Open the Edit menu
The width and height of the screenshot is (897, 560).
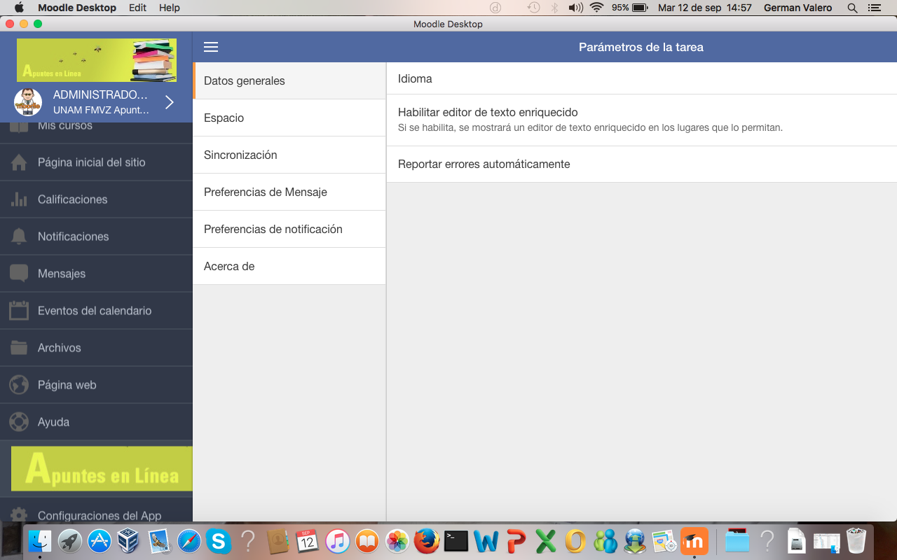click(138, 8)
